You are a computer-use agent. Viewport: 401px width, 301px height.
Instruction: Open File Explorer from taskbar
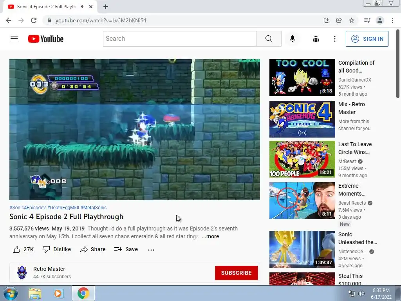point(35,294)
